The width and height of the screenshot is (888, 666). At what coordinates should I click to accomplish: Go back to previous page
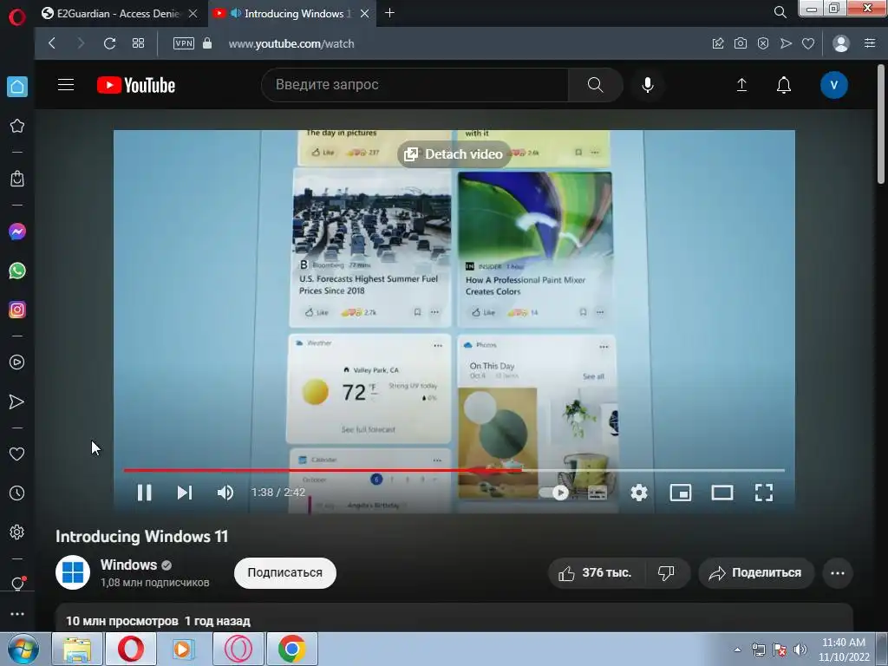click(x=52, y=43)
